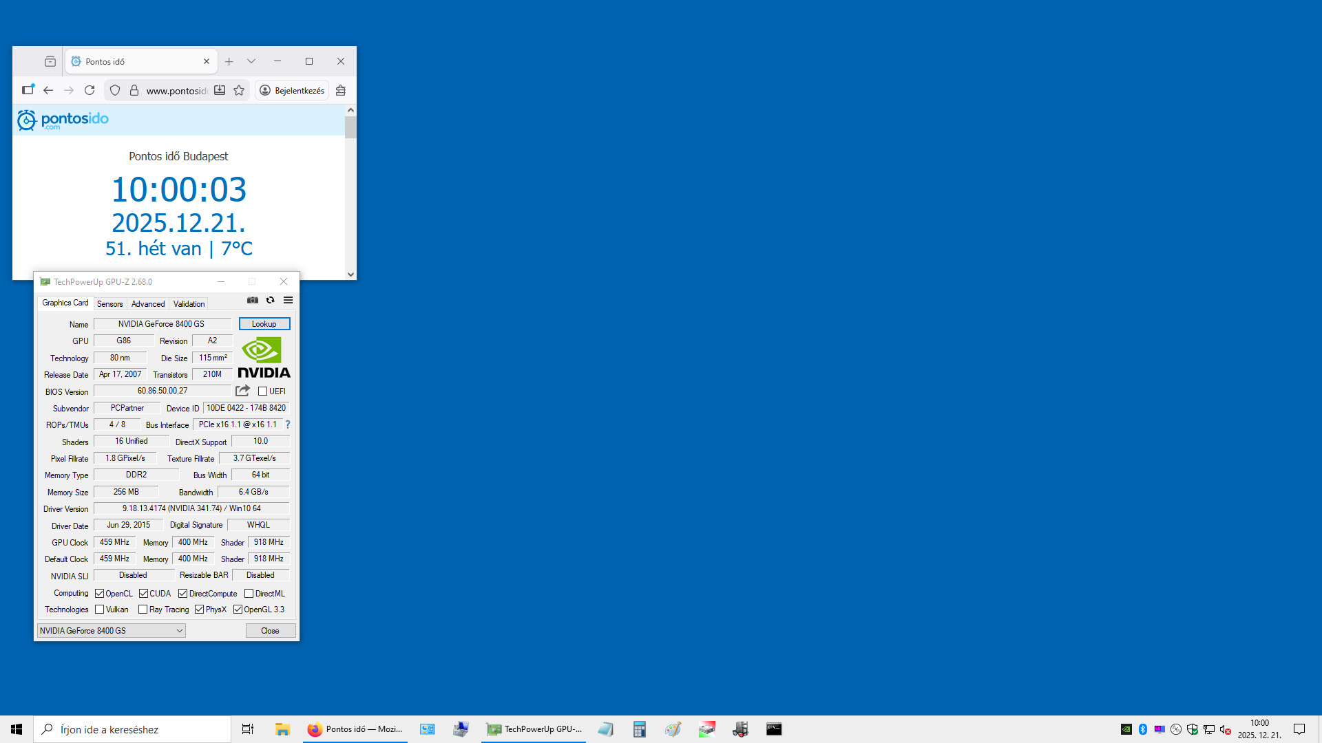This screenshot has height=743, width=1322.
Task: Click the GPU-Z screenshot camera icon
Action: 253,300
